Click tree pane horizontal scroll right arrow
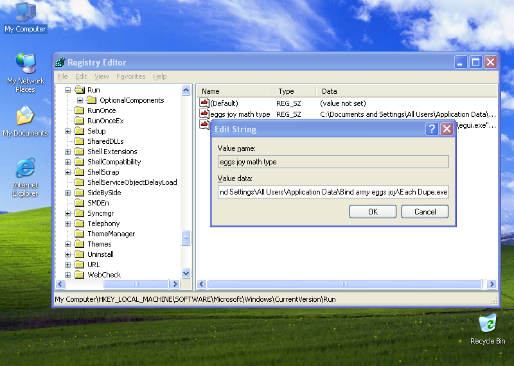 (175, 284)
